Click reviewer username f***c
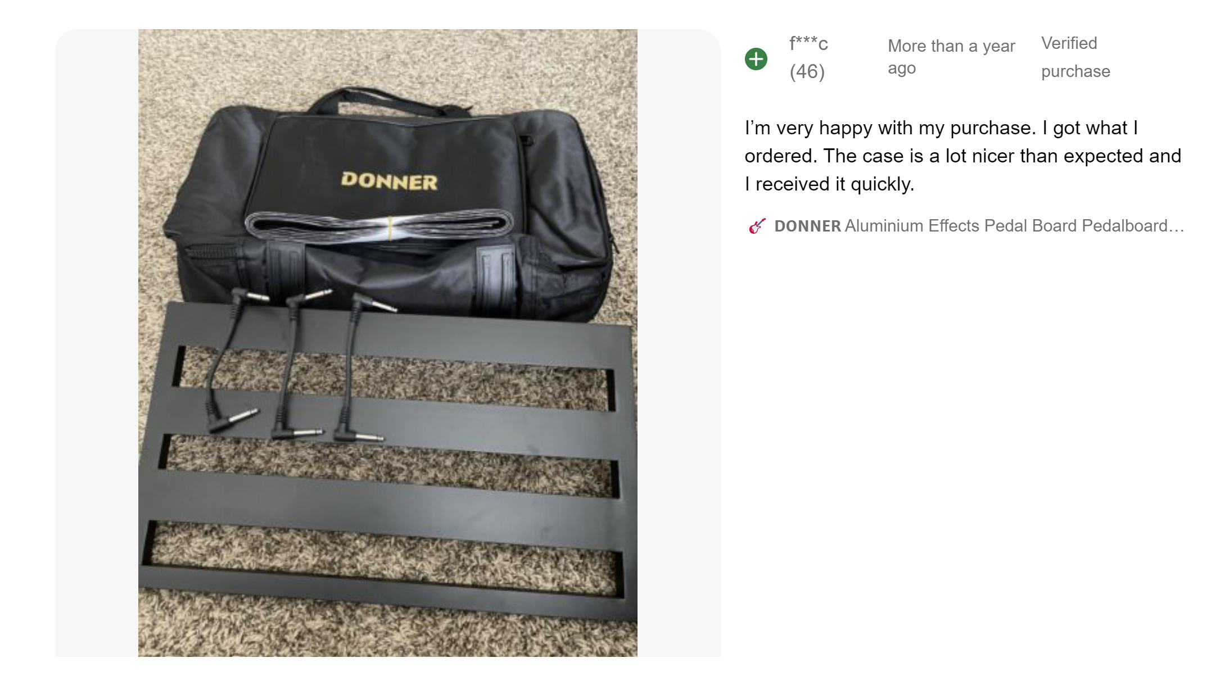 808,44
